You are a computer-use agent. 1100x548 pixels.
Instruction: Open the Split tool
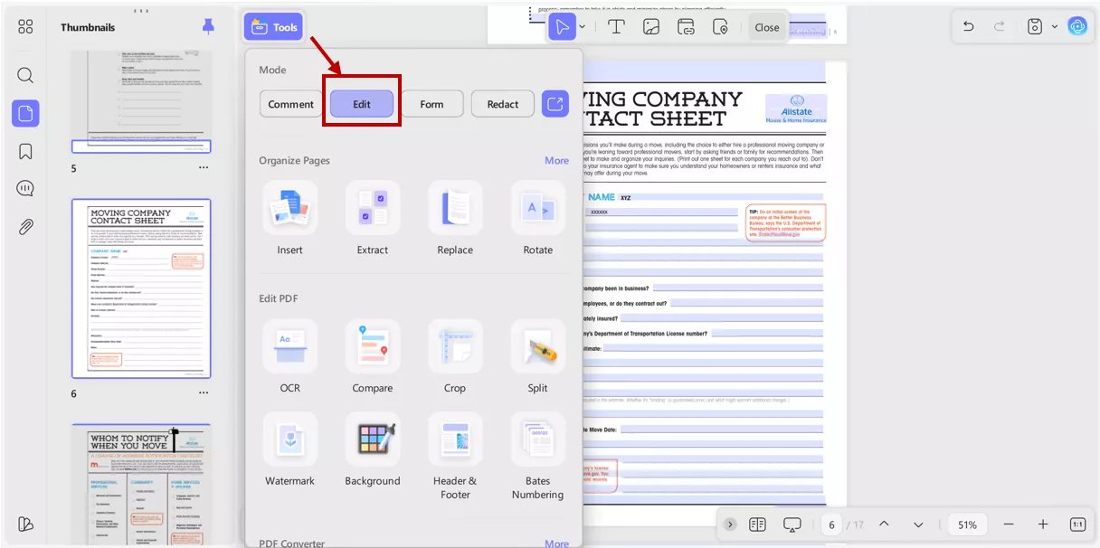[x=537, y=356]
